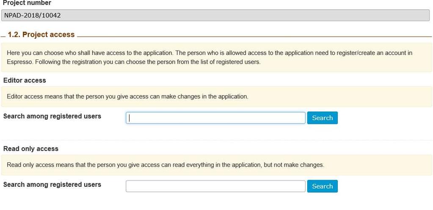Image resolution: width=433 pixels, height=210 pixels.
Task: Focus the Editor access user search field
Action: tap(215, 118)
